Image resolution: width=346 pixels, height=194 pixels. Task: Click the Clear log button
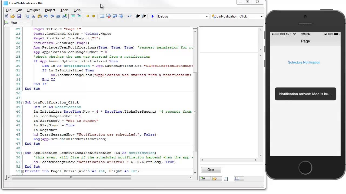click(x=211, y=170)
